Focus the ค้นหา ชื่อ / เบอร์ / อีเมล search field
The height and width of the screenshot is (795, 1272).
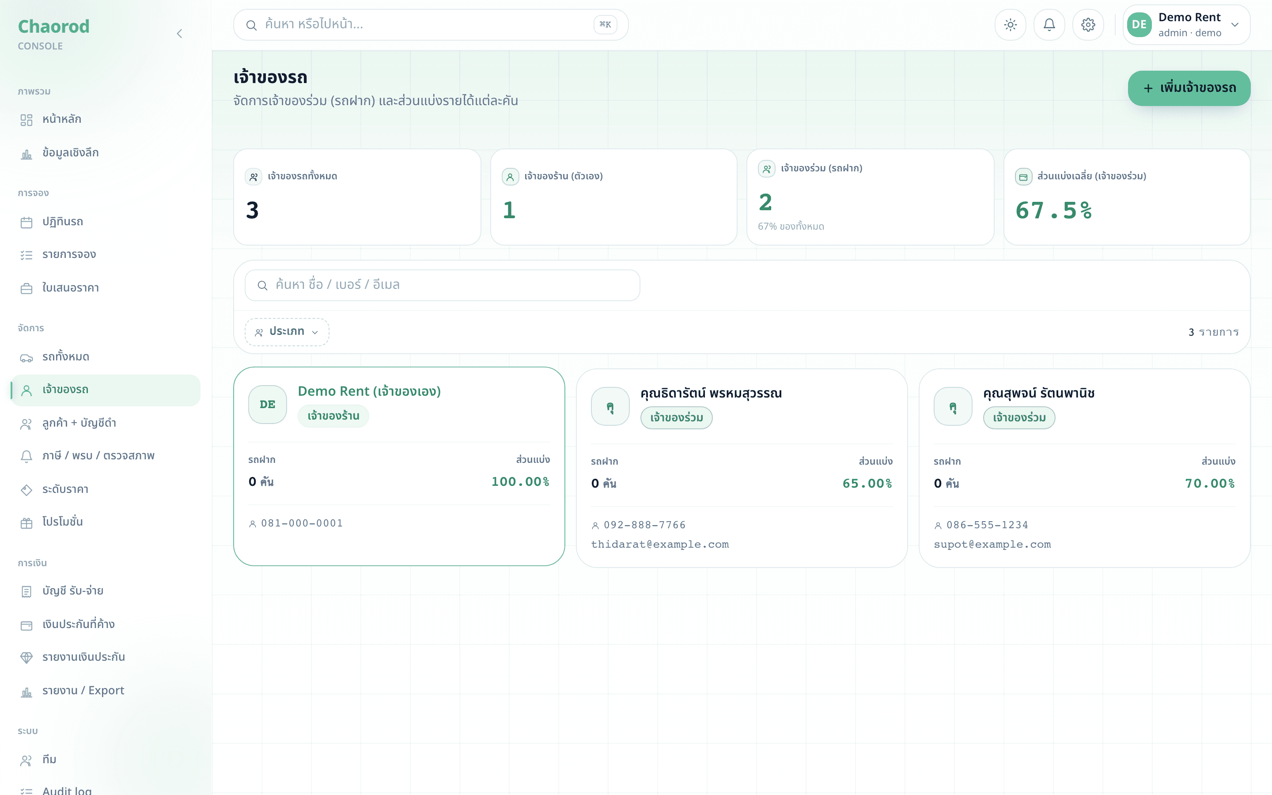pyautogui.click(x=442, y=285)
